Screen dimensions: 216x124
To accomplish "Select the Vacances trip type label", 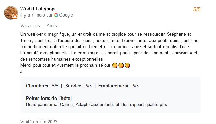I will 30,26.
